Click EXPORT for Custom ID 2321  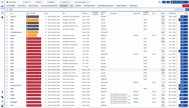pyautogui.click(x=182, y=86)
